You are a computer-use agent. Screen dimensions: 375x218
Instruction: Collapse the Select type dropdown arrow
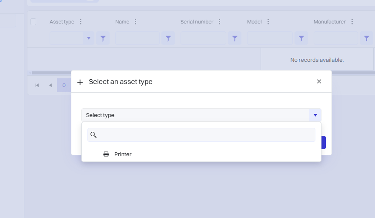(x=315, y=115)
